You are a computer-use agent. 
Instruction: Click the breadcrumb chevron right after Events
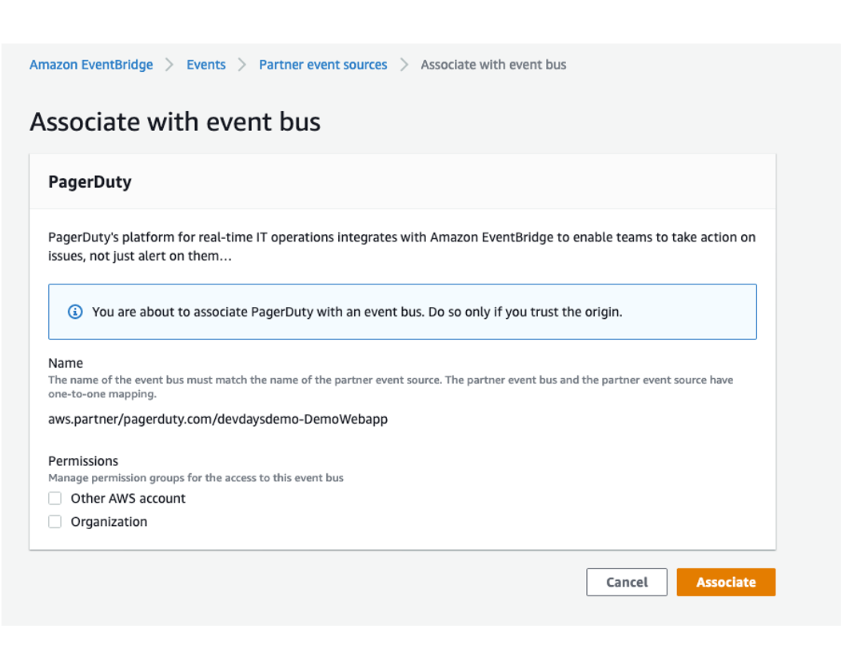(242, 65)
